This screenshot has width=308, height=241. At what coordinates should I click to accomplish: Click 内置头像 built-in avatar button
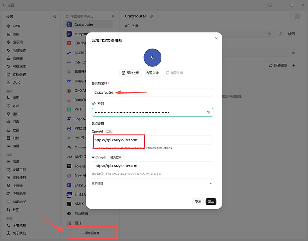coord(152,73)
